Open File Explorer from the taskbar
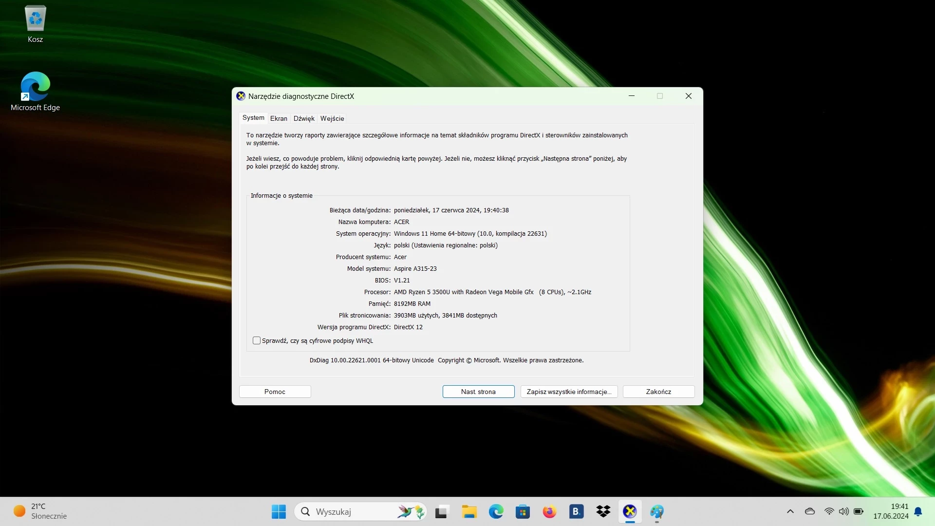 pyautogui.click(x=469, y=511)
